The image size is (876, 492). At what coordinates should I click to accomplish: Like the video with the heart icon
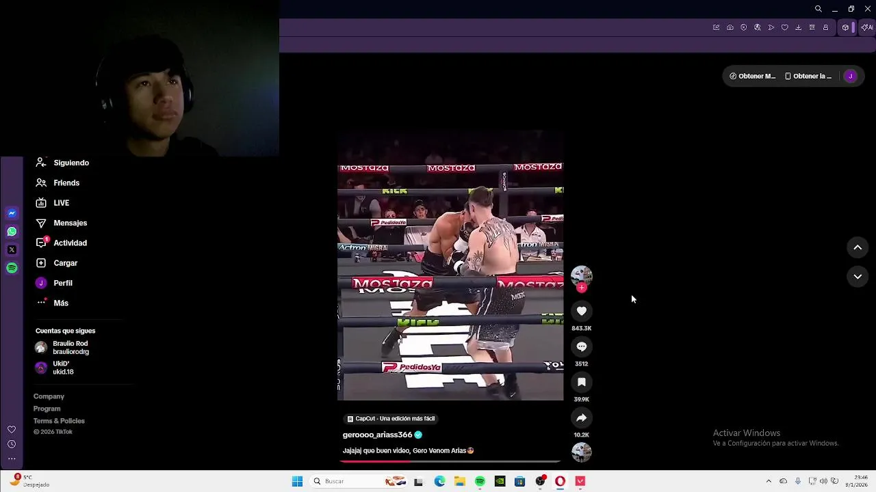[x=582, y=311]
